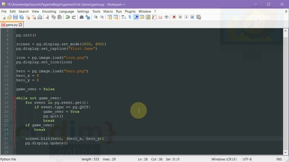The image size is (289, 162).
Task: Open the Settings menu
Action: pos(83,11)
